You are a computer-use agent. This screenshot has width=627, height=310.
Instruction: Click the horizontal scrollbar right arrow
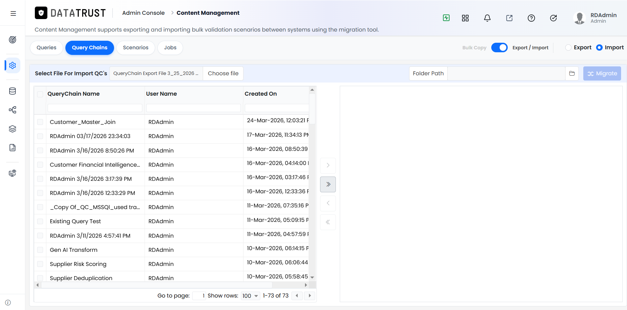tap(306, 285)
